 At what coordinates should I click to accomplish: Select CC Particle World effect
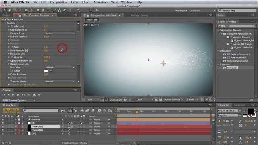click(x=236, y=58)
